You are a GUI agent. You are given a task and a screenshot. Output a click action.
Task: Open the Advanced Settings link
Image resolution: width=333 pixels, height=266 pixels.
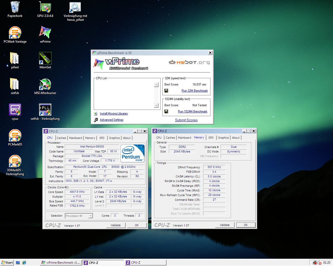pos(112,120)
